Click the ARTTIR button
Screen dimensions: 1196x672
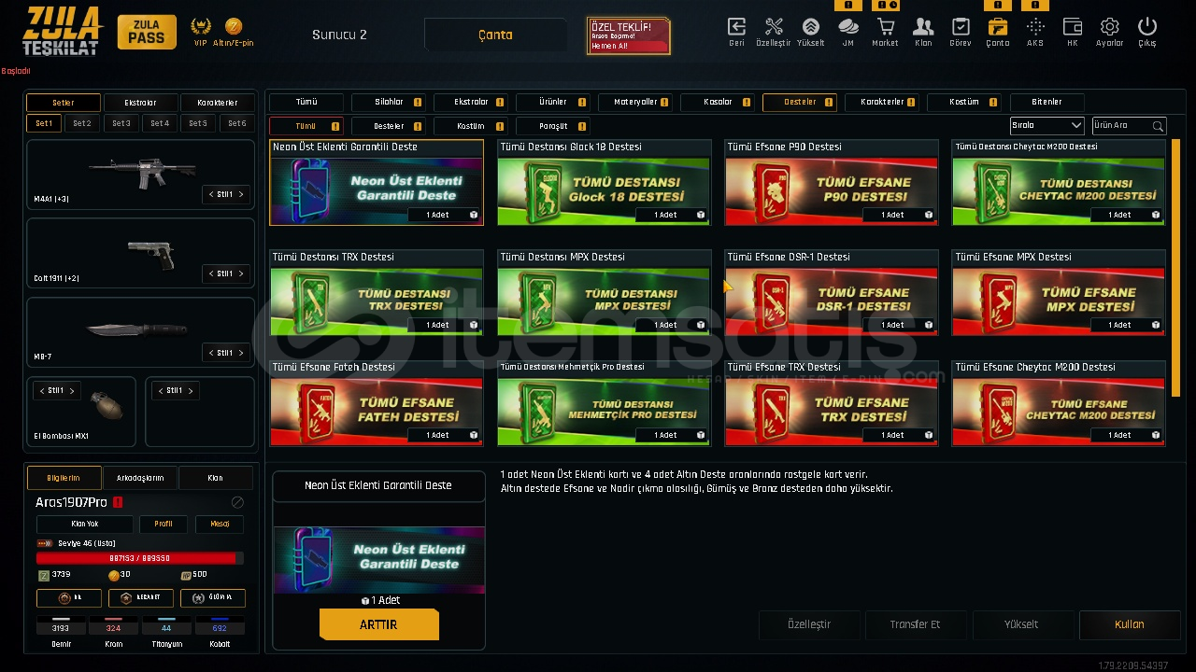point(378,624)
